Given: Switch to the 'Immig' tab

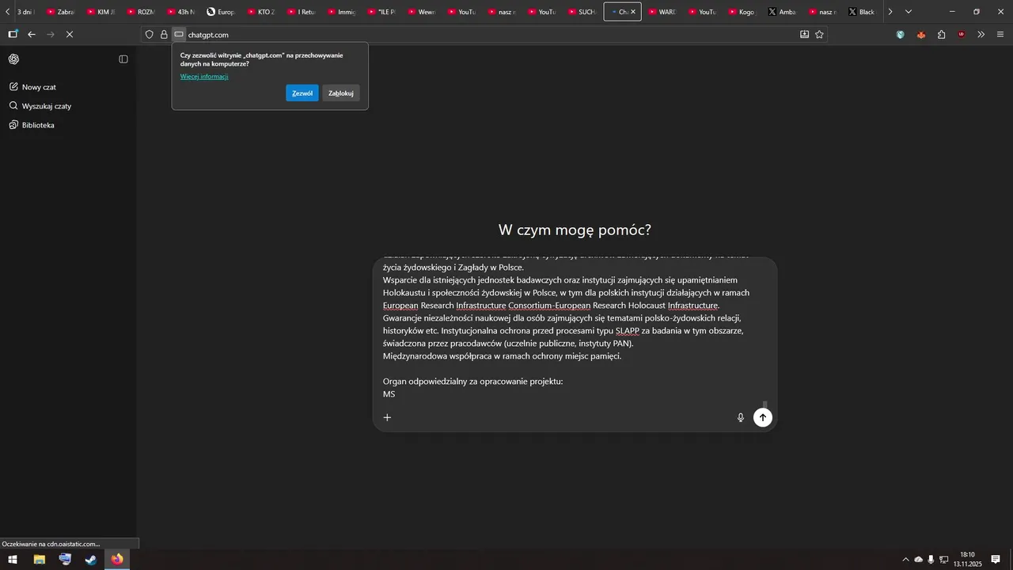Looking at the screenshot, I should (x=342, y=12).
